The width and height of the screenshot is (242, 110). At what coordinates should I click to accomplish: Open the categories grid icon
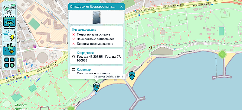(10, 63)
